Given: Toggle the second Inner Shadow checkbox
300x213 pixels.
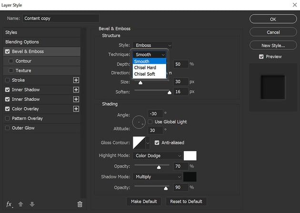Looking at the screenshot, I should [x=8, y=99].
